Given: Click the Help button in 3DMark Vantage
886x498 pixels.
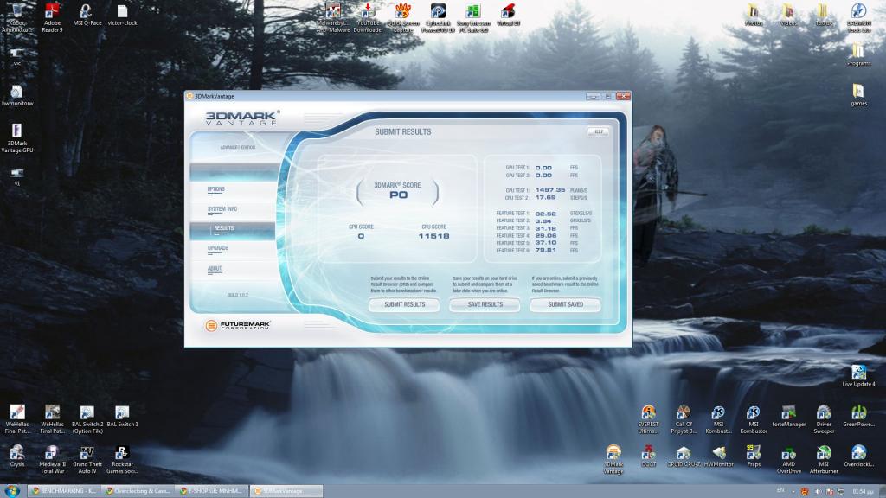Looking at the screenshot, I should point(598,131).
